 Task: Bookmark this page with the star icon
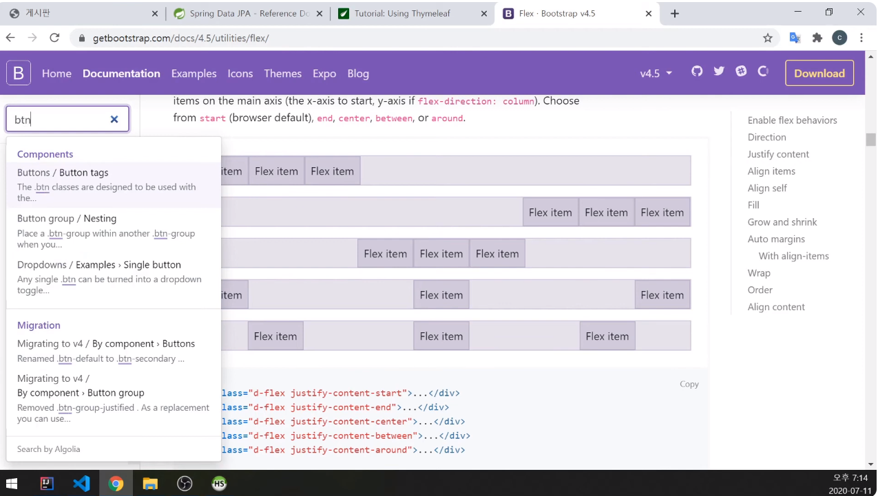click(x=768, y=38)
